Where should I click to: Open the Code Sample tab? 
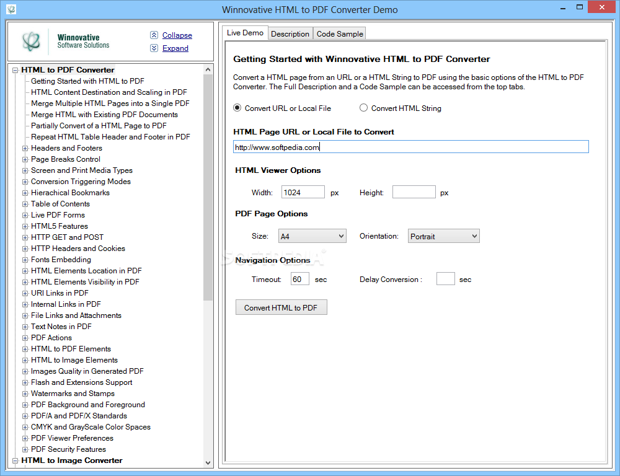340,33
